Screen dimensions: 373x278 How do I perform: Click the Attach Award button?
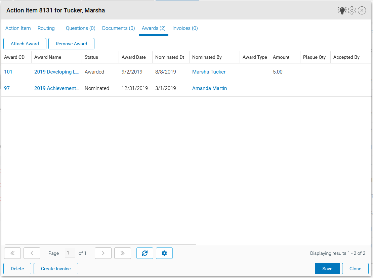coord(25,44)
